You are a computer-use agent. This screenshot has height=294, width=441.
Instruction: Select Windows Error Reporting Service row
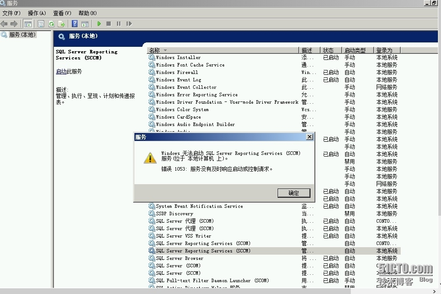point(274,95)
